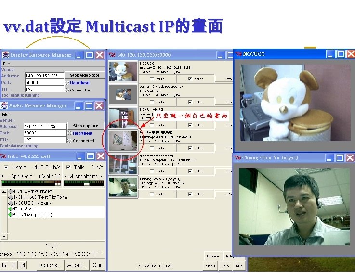Click Address field in Audio Resource Manager
Screen dimensions: 355x273
(x=45, y=126)
